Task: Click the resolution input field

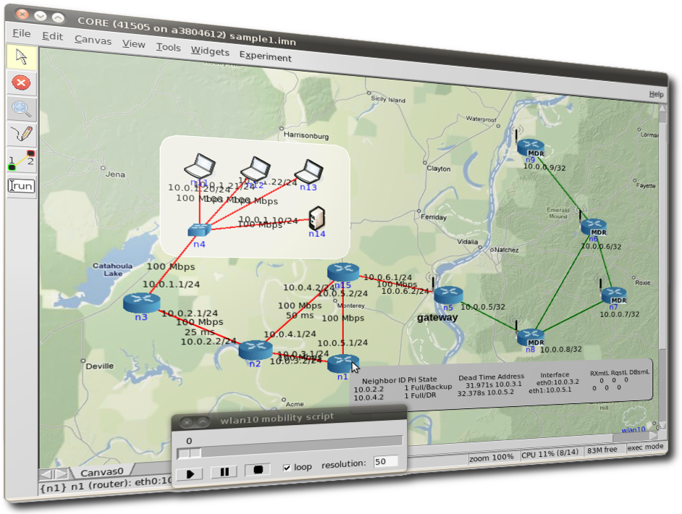Action: 385,461
